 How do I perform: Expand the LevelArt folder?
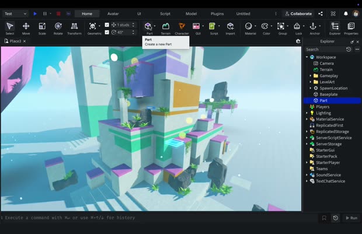[311, 82]
